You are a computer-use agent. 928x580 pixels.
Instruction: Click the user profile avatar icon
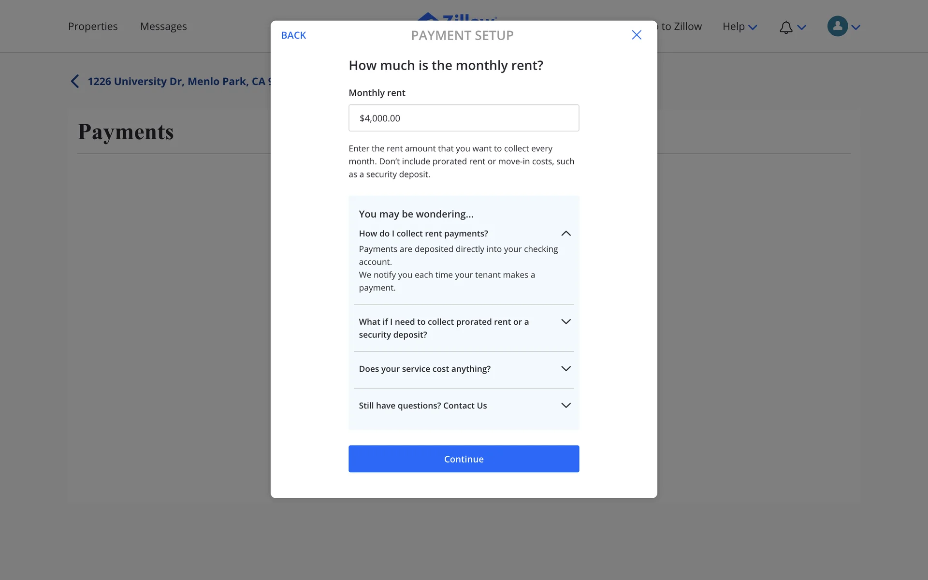click(x=838, y=27)
